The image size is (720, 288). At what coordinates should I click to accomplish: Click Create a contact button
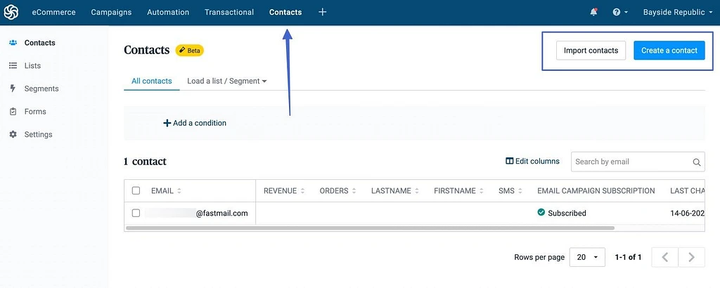coord(669,51)
